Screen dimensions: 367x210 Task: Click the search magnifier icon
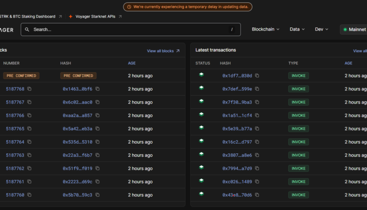click(x=27, y=29)
